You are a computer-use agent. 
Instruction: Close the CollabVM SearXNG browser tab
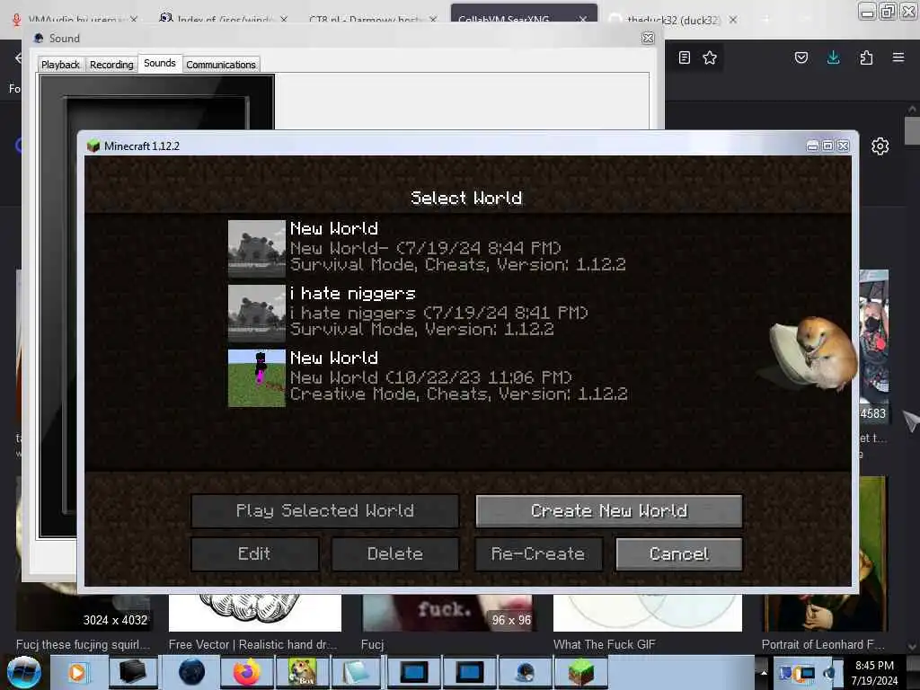click(x=582, y=20)
